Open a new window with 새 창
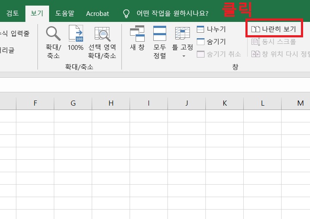This screenshot has height=219, width=310. pos(137,33)
